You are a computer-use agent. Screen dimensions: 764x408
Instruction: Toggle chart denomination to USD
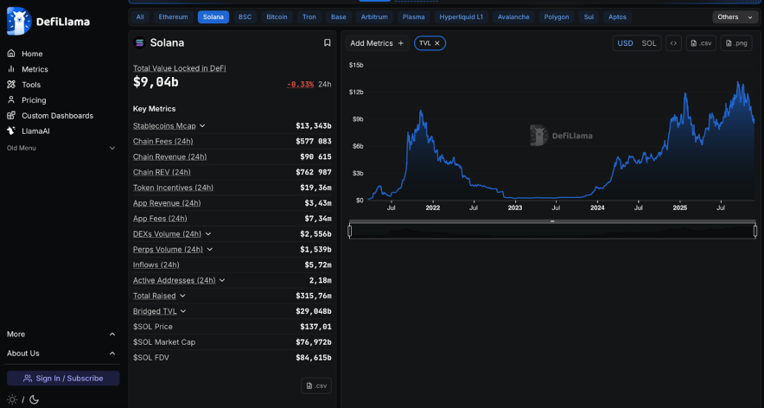[624, 43]
